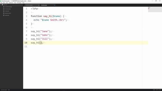This screenshot has height=91, width=162.
Task: Click the 'function' keyword on line 3
Action: pyautogui.click(x=36, y=16)
